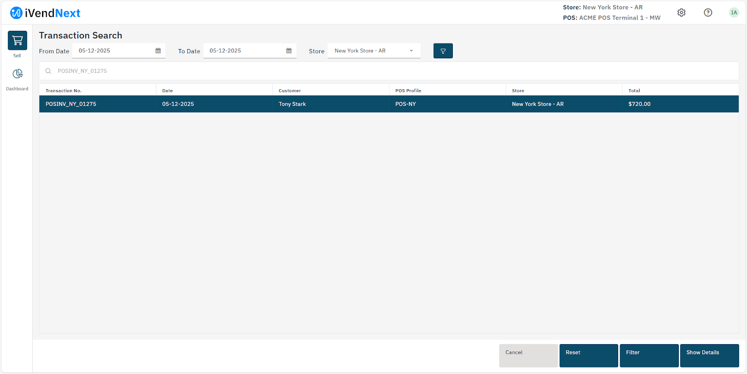The image size is (747, 374).
Task: Click the Show Details button
Action: [709, 355]
